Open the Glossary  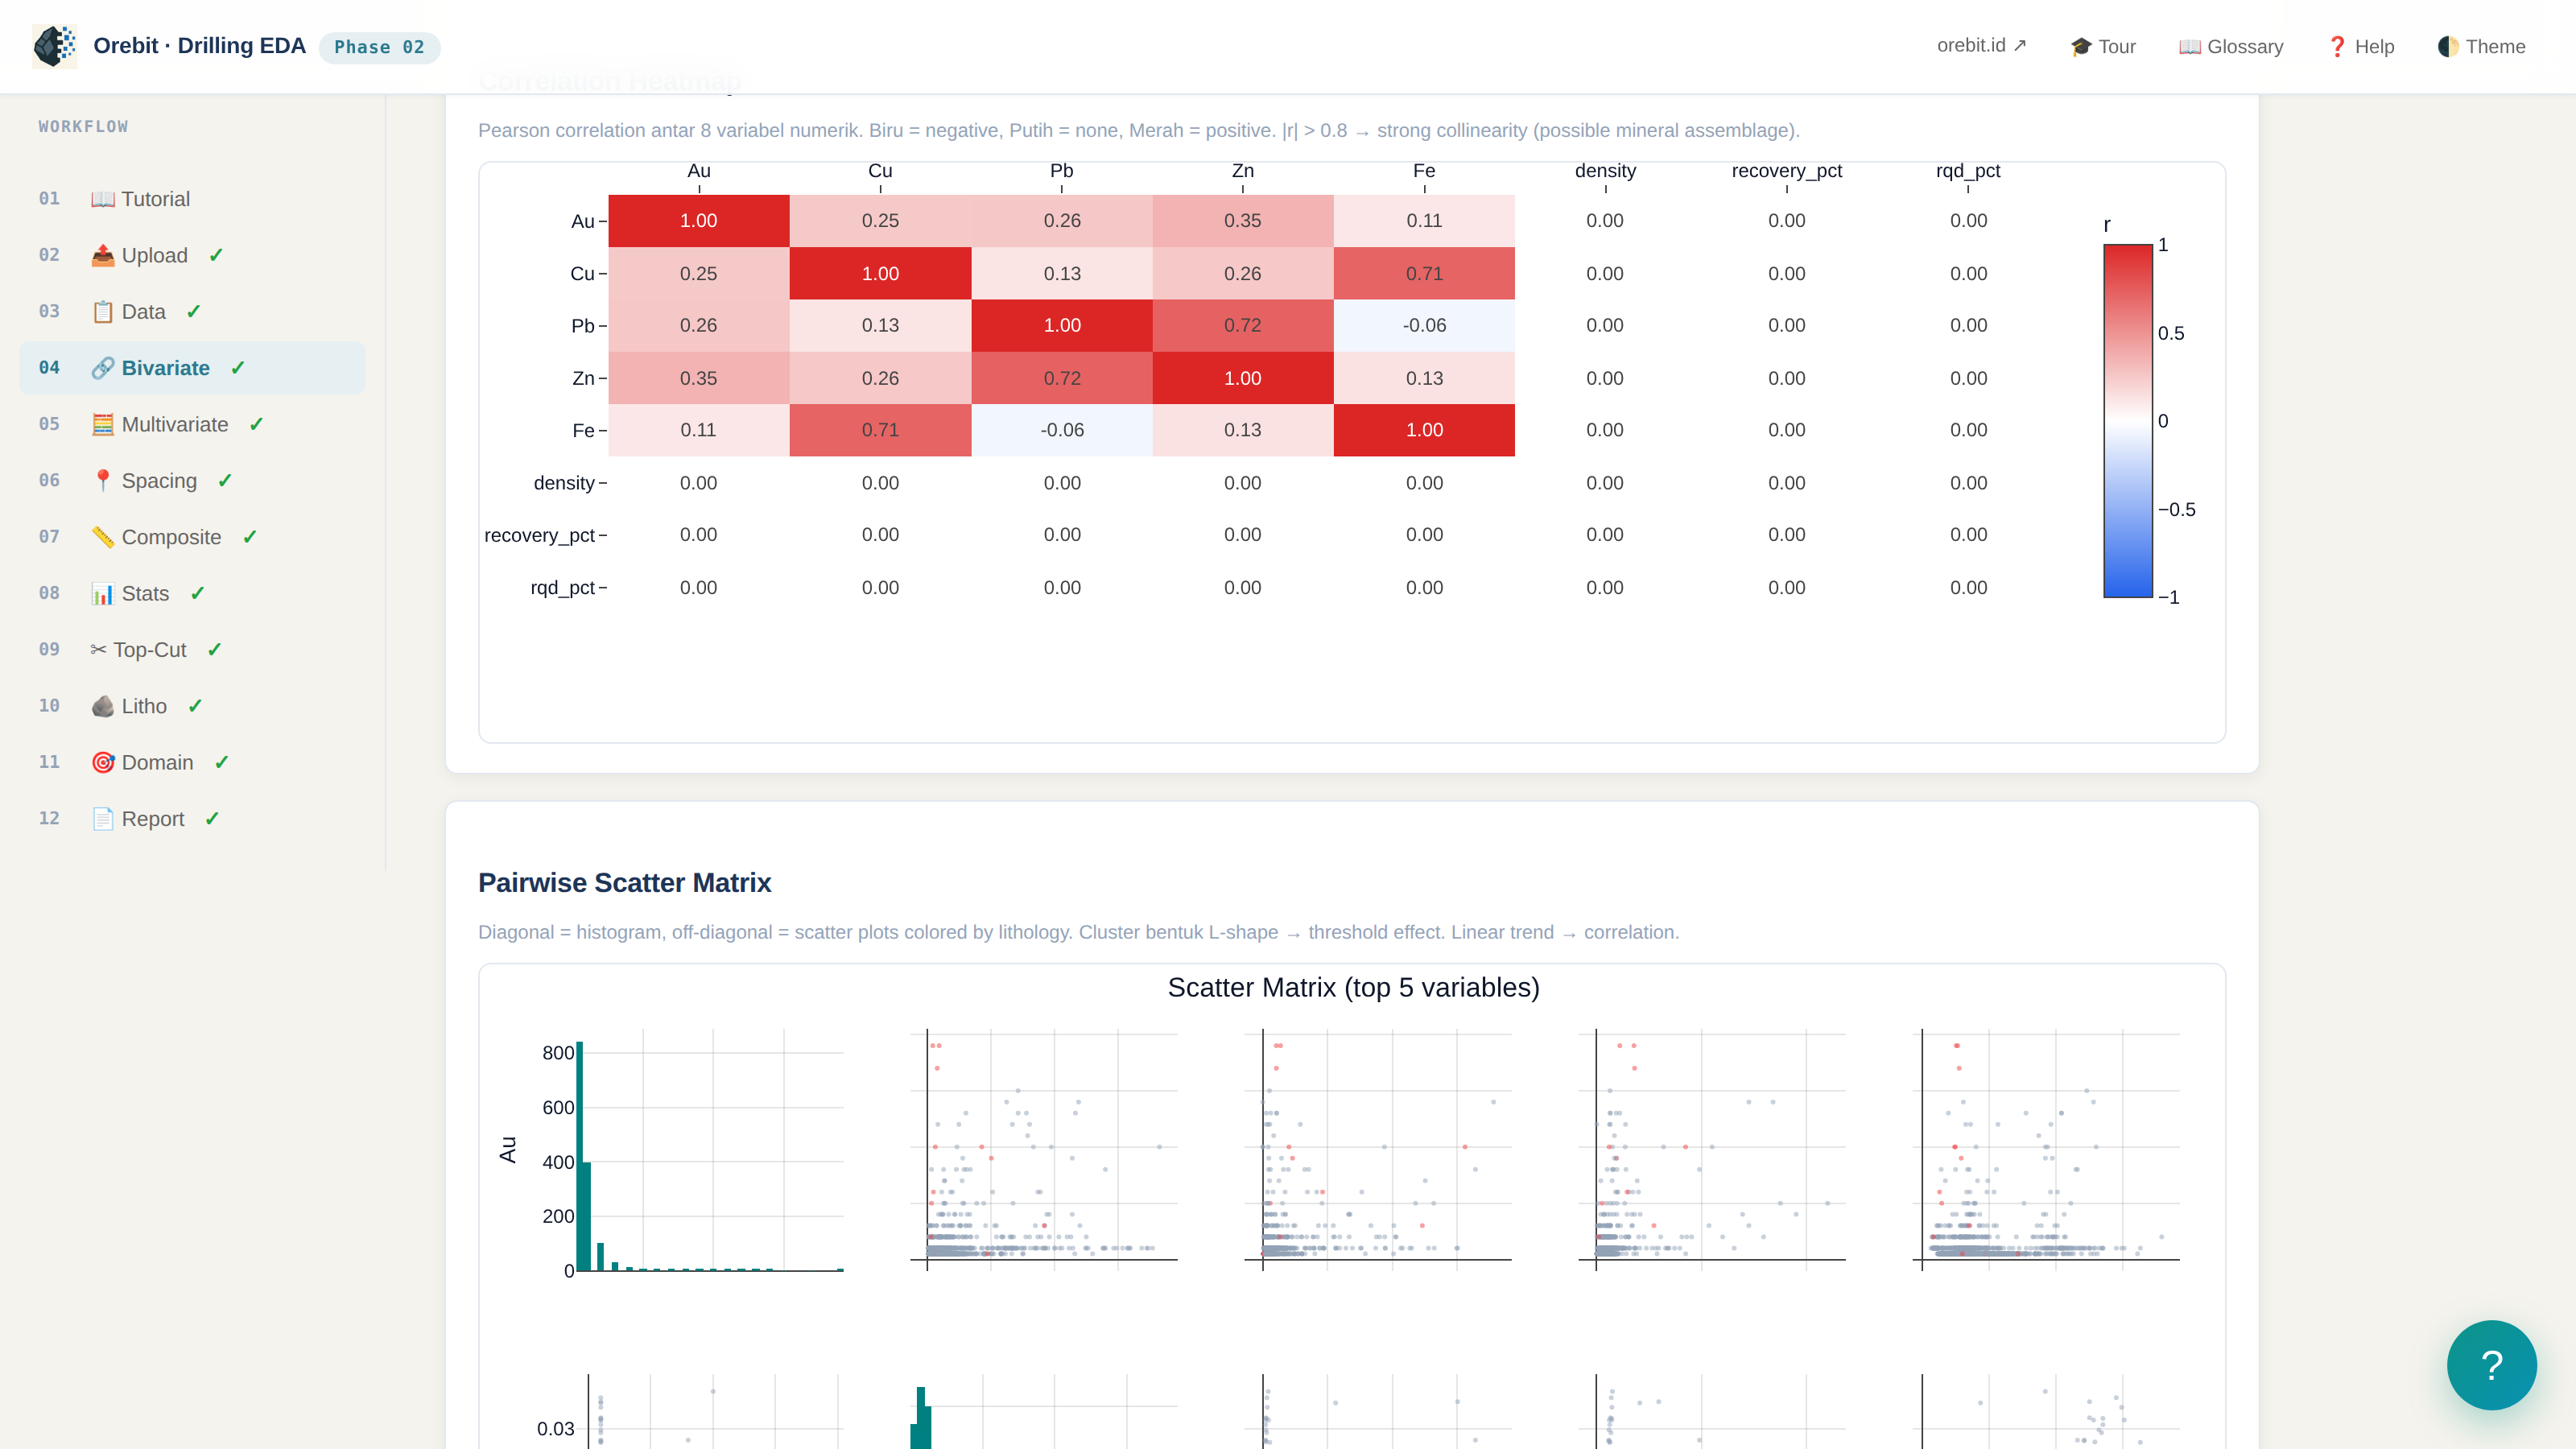coord(2231,47)
